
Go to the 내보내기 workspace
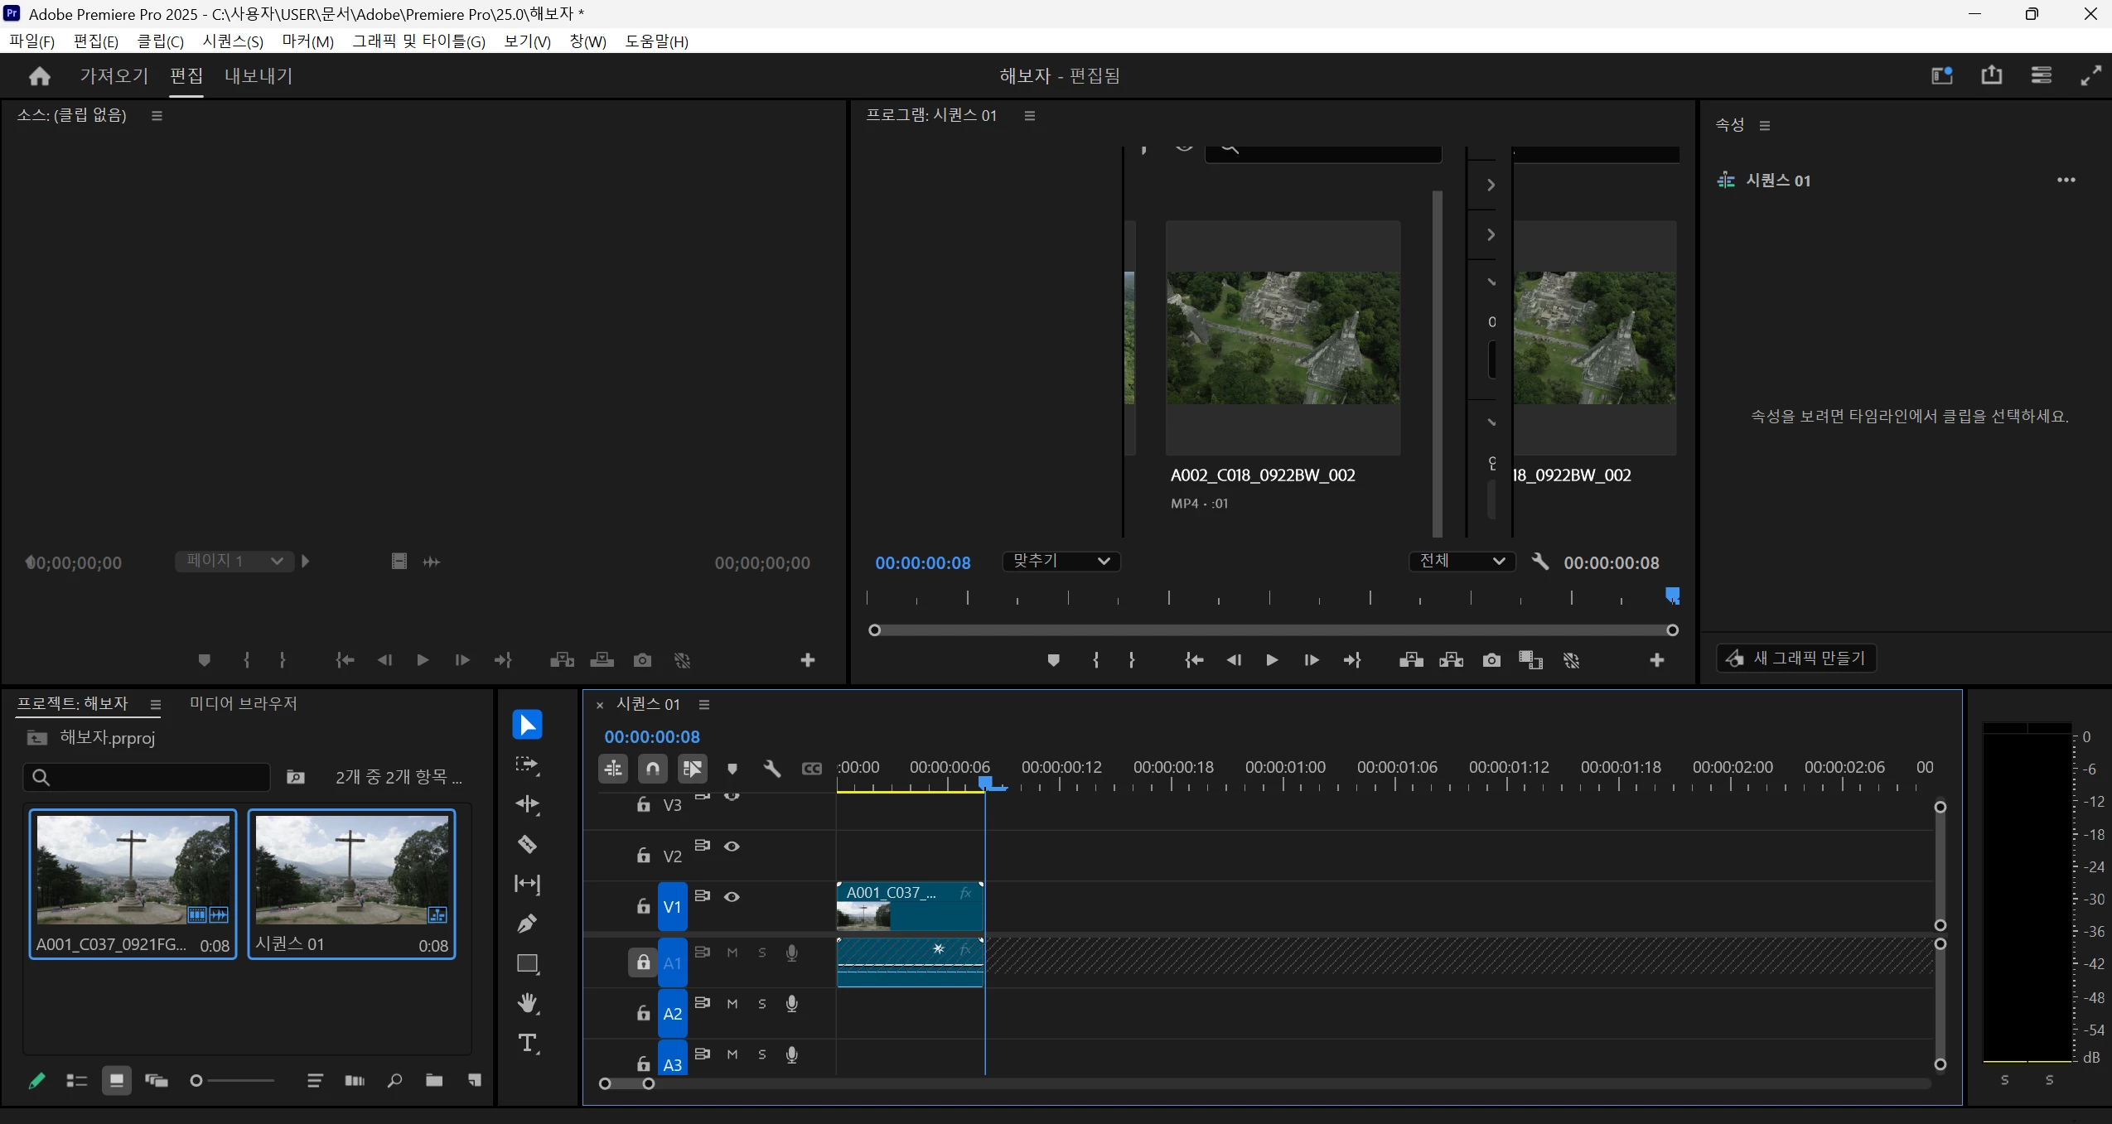point(259,76)
